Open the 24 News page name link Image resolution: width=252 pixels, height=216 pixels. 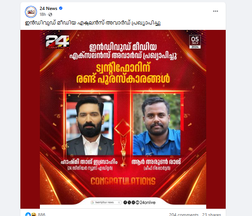pyautogui.click(x=48, y=8)
